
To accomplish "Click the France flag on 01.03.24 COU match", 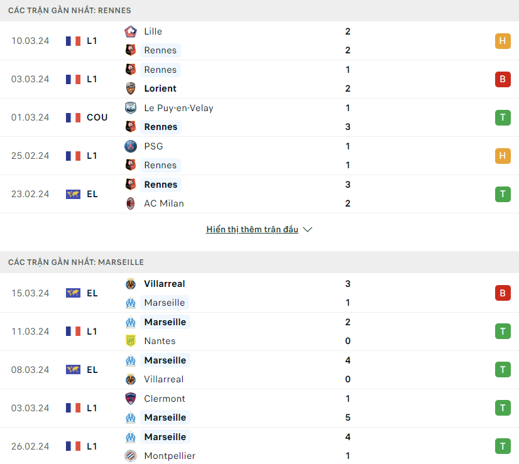I will pos(73,118).
